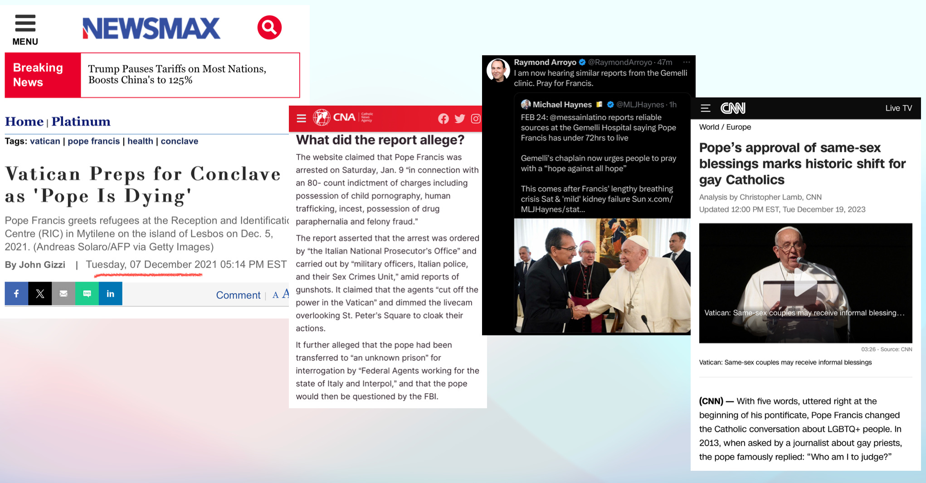Click Raymond Arroyo's profile avatar
926x483 pixels.
498,70
